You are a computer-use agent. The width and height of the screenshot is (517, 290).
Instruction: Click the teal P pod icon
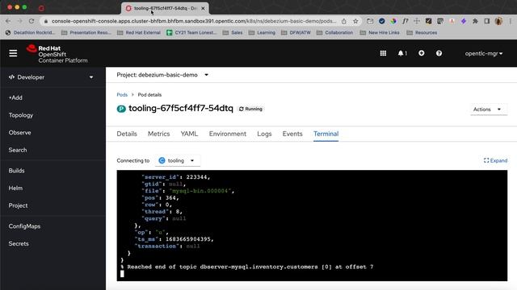click(x=121, y=109)
